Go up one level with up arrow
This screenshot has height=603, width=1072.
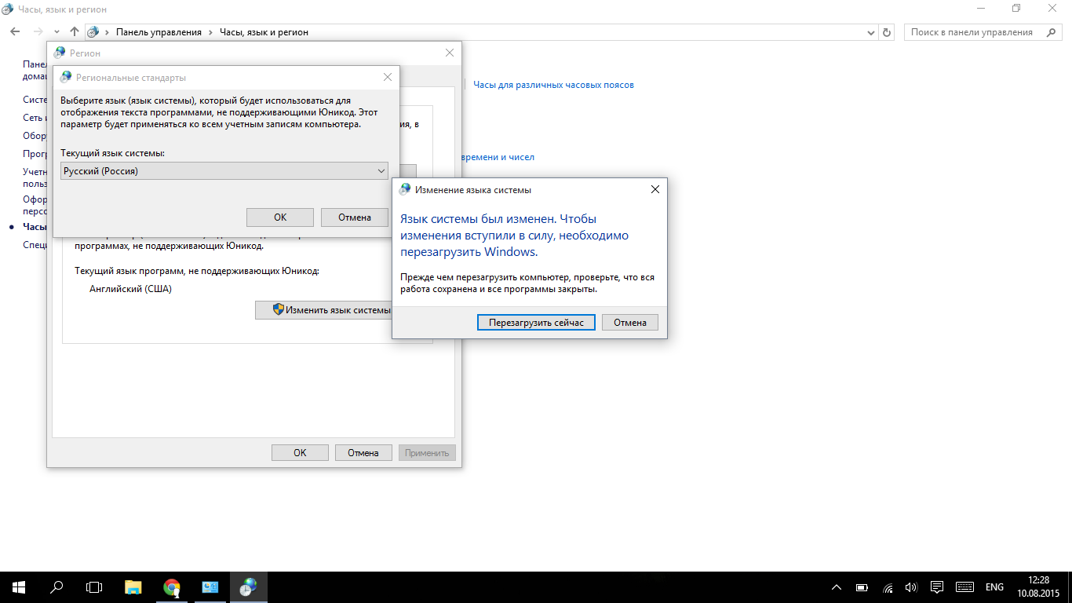click(75, 32)
